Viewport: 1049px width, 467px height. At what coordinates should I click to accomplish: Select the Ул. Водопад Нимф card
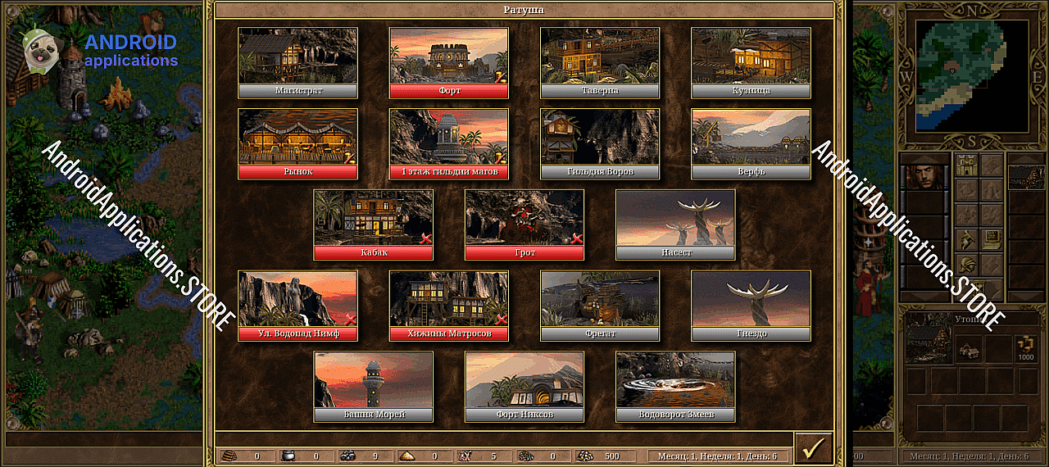pyautogui.click(x=297, y=306)
